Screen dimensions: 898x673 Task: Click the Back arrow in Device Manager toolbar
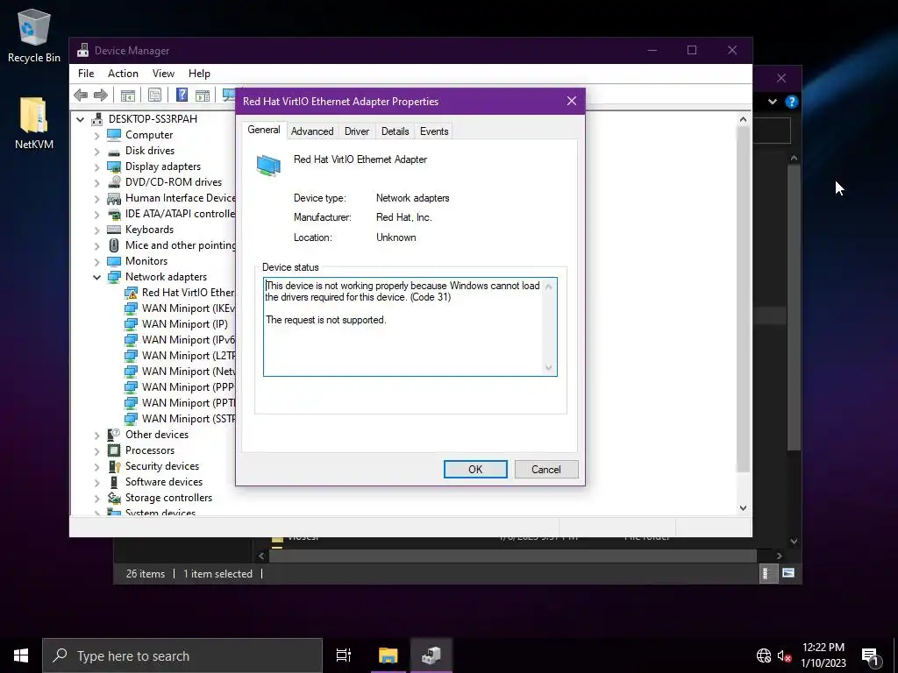tap(81, 95)
